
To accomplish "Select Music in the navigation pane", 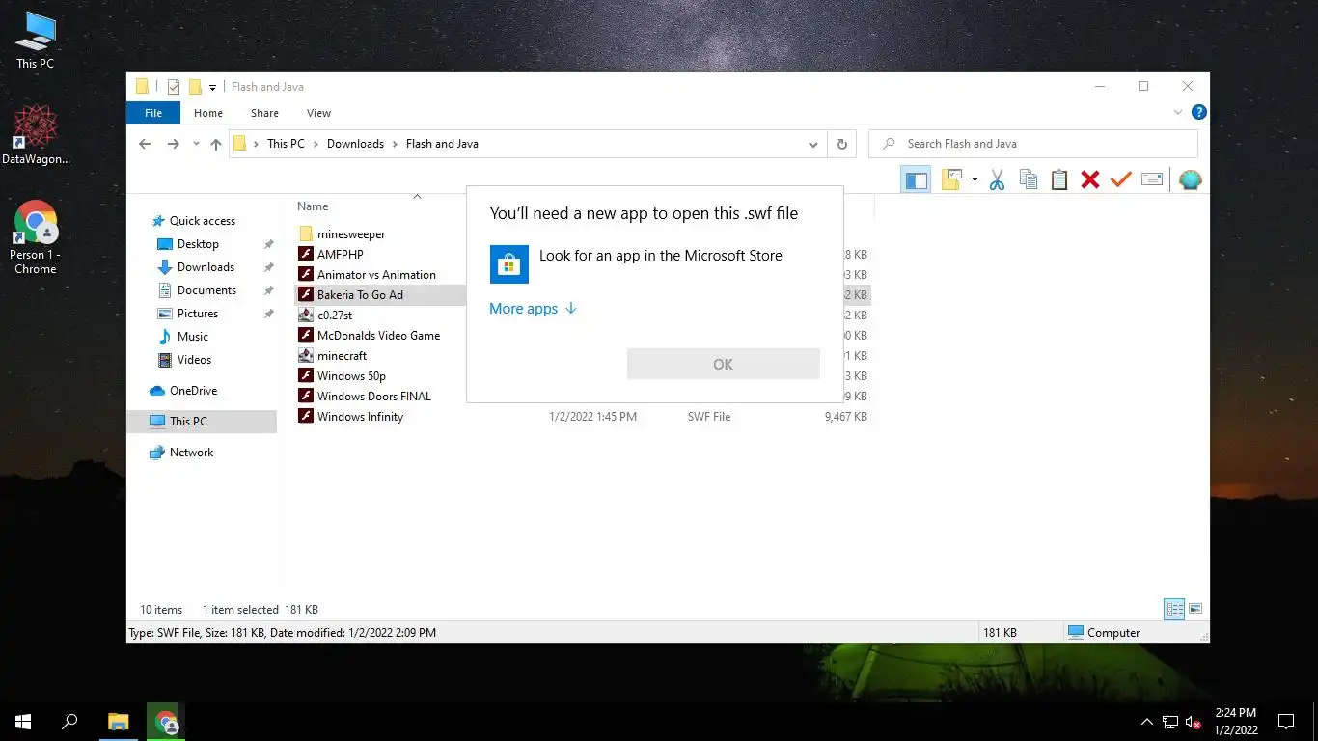I will [192, 337].
